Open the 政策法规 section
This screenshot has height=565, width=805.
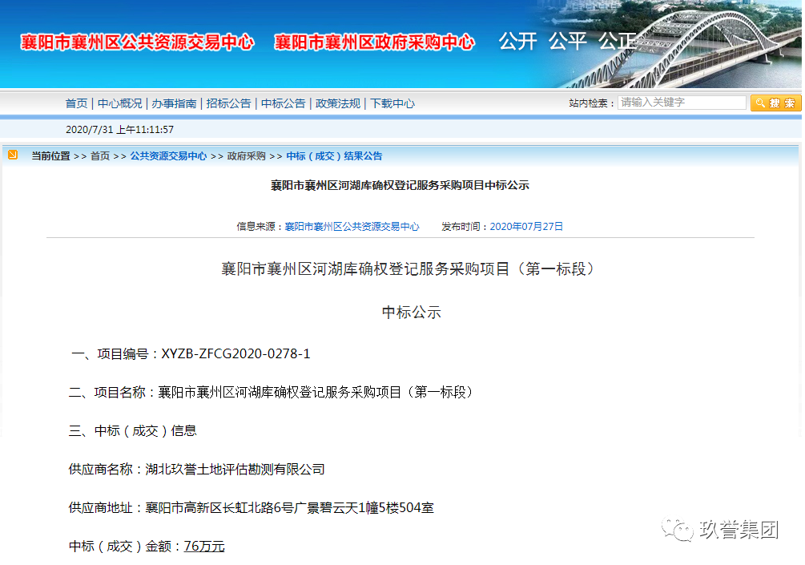click(337, 103)
